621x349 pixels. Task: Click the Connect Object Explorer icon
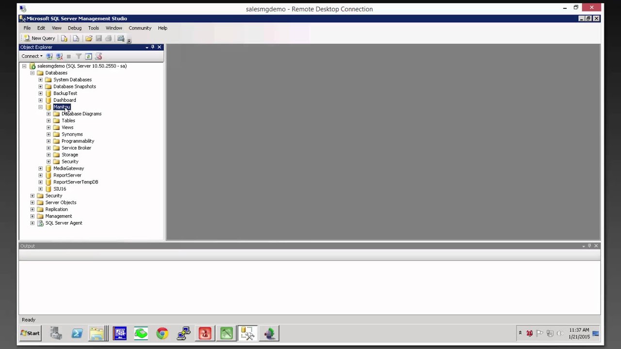click(x=49, y=56)
